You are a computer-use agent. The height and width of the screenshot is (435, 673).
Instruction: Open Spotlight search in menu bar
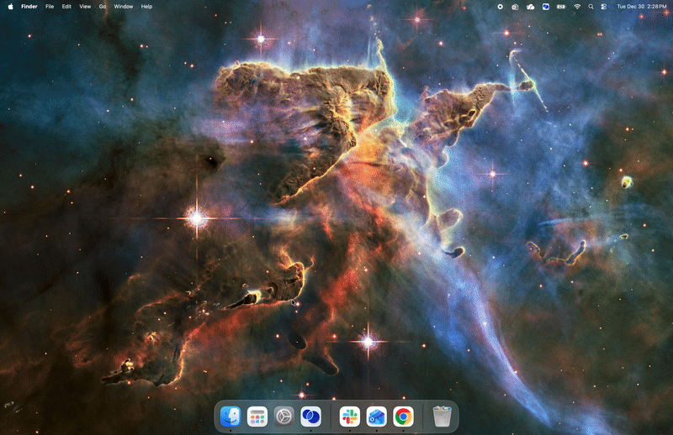click(x=591, y=7)
